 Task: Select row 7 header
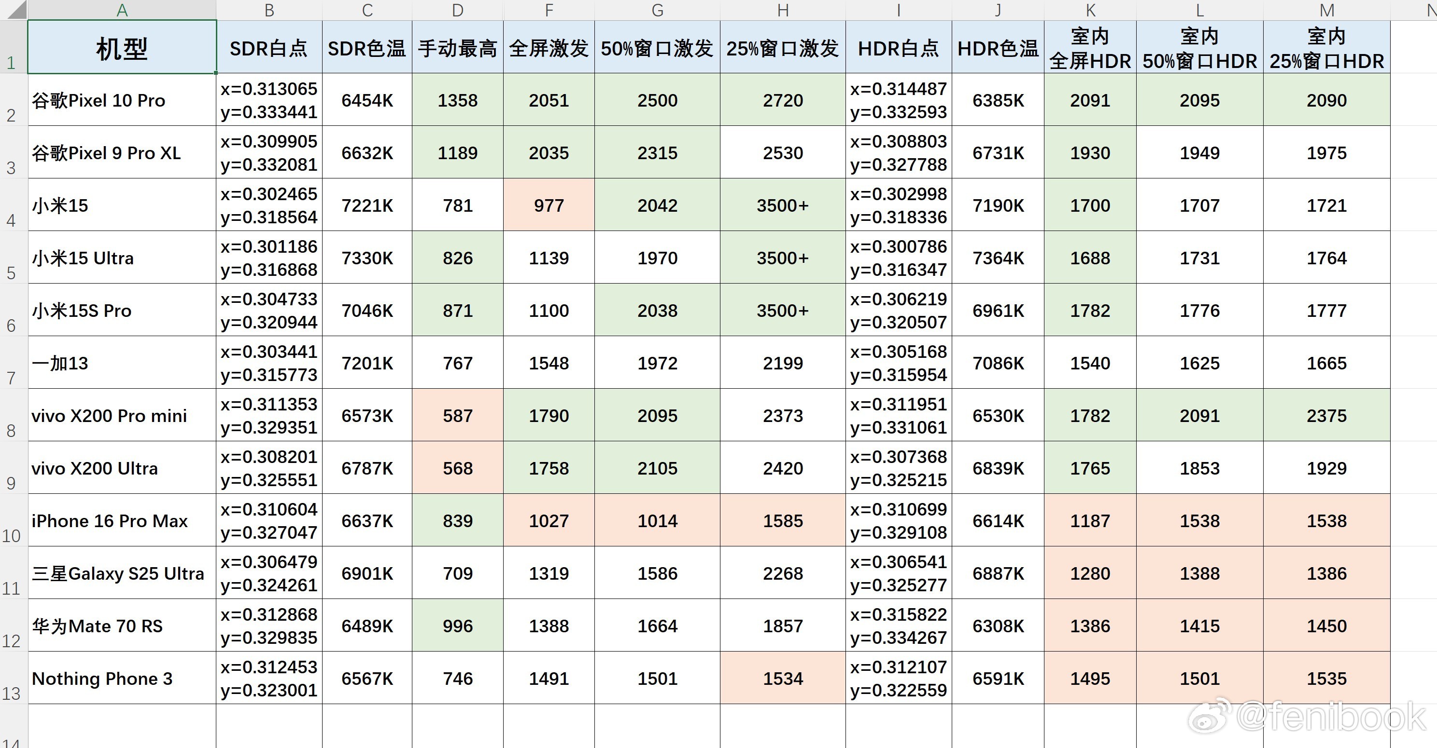point(14,362)
